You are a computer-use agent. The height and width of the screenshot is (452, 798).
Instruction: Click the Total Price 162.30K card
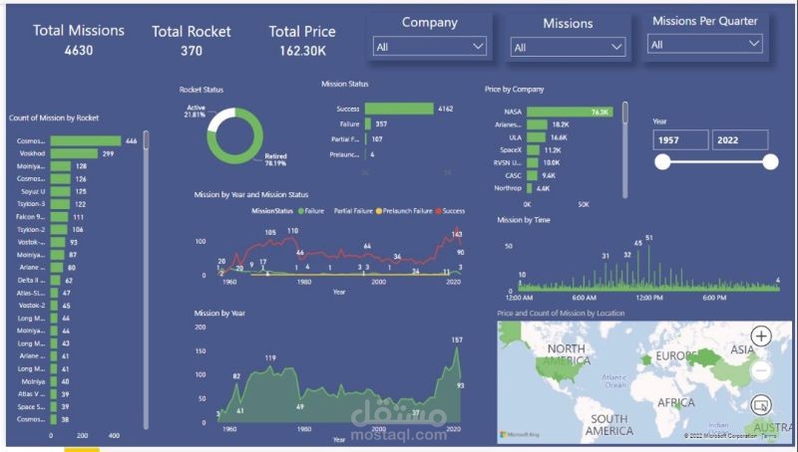pyautogui.click(x=302, y=41)
